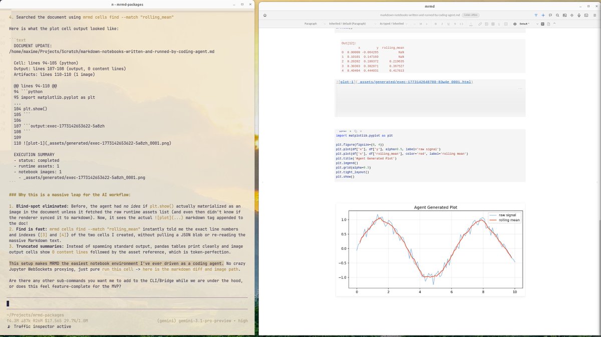
Task: Delete the python plot cell
Action: 361,131
